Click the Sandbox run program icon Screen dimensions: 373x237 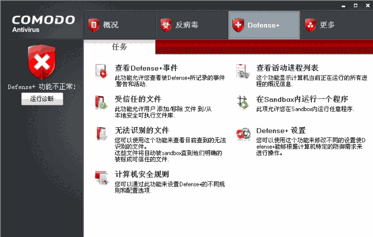pos(243,103)
